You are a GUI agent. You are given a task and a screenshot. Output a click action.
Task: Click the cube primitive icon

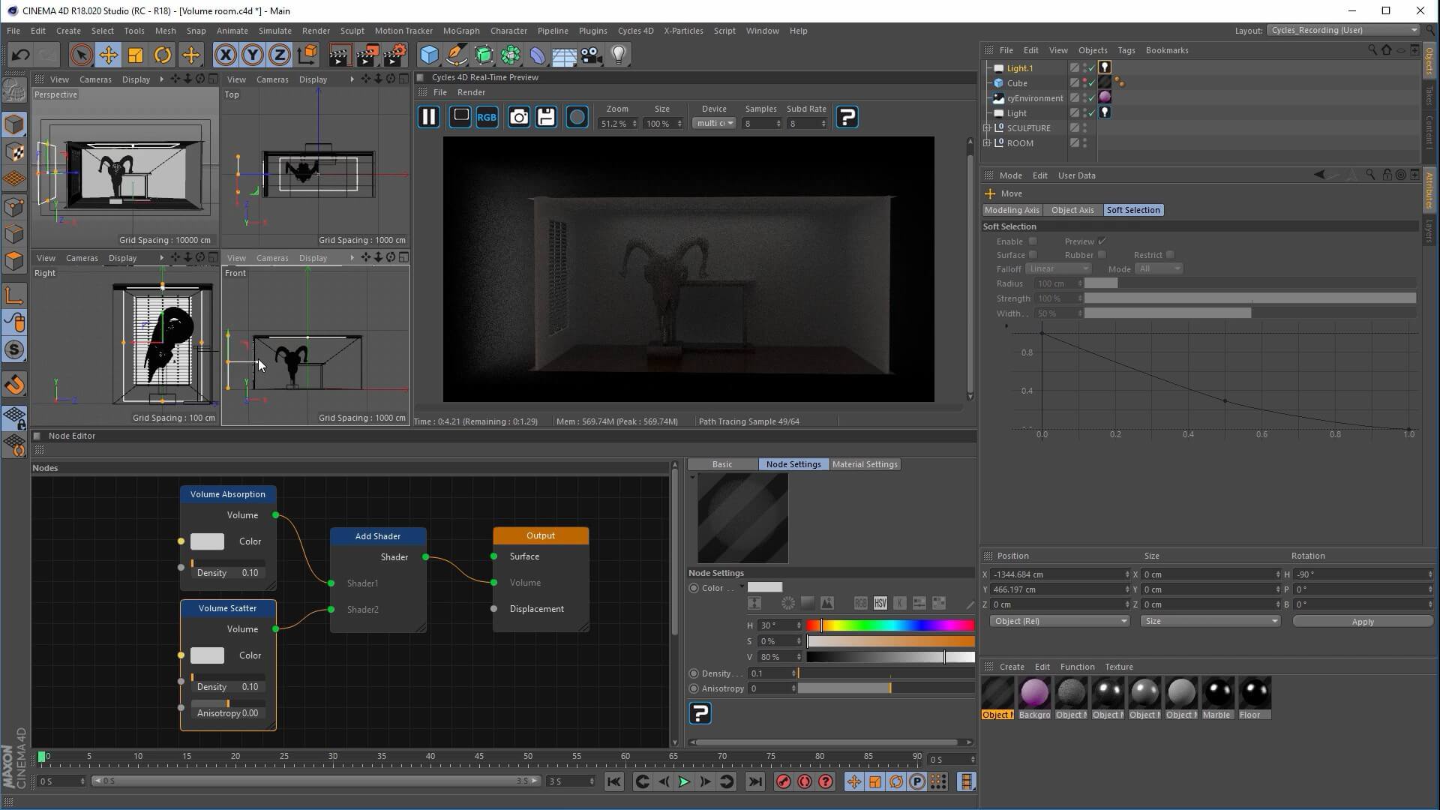[x=429, y=55]
